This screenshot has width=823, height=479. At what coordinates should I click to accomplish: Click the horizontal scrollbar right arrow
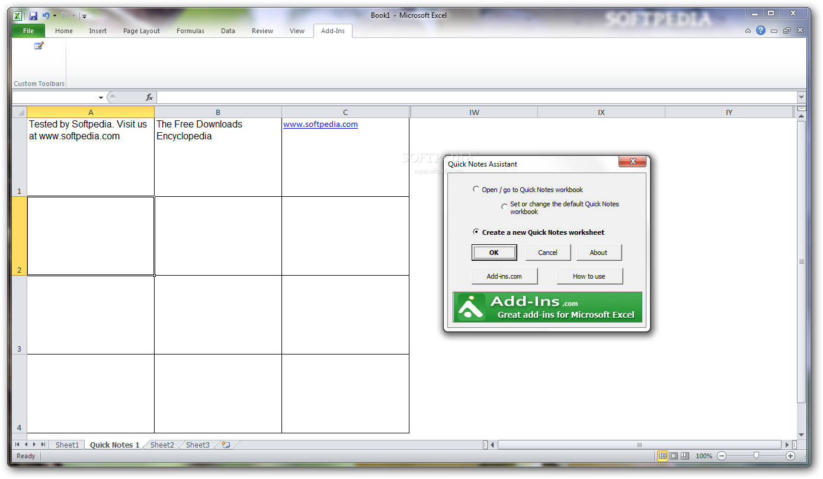(x=787, y=445)
